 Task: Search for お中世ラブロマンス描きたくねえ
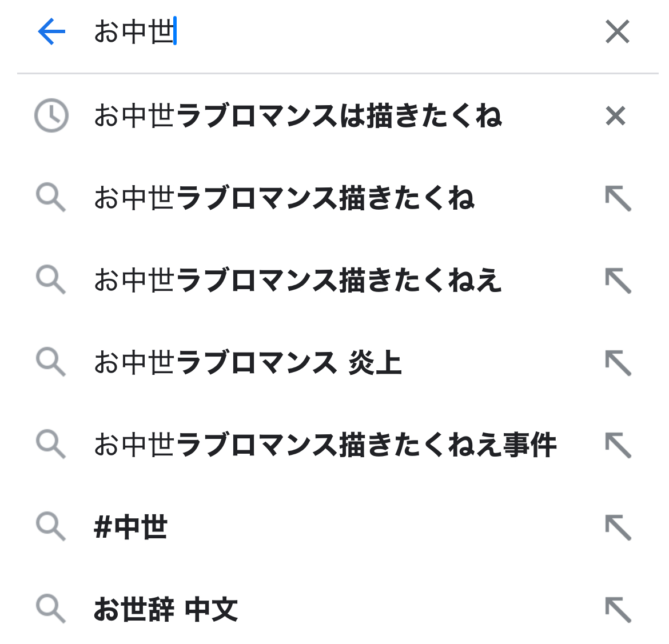pos(297,281)
